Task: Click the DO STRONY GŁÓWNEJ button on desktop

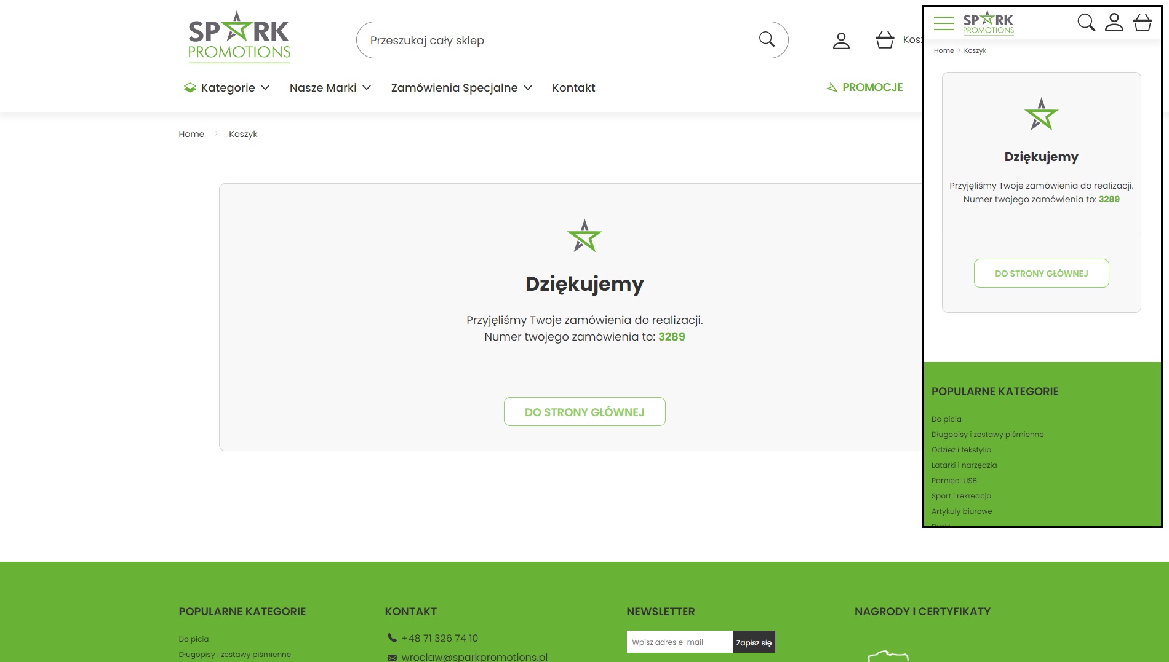Action: click(x=584, y=411)
